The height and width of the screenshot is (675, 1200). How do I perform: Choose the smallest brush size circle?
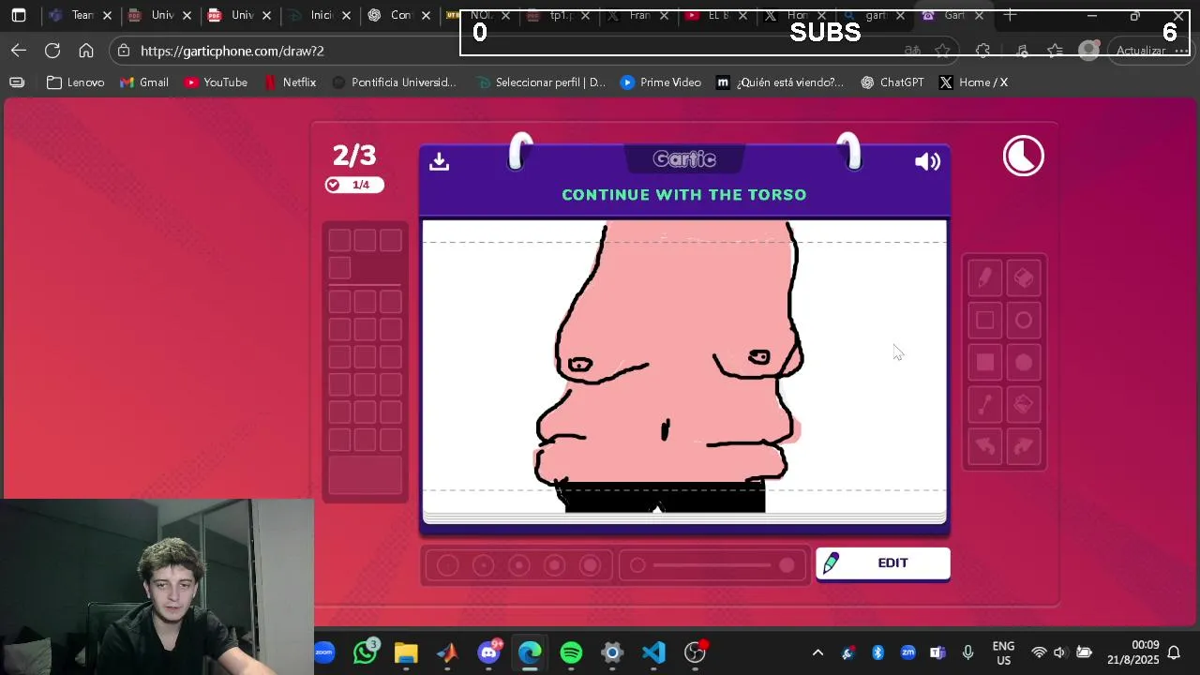click(448, 565)
